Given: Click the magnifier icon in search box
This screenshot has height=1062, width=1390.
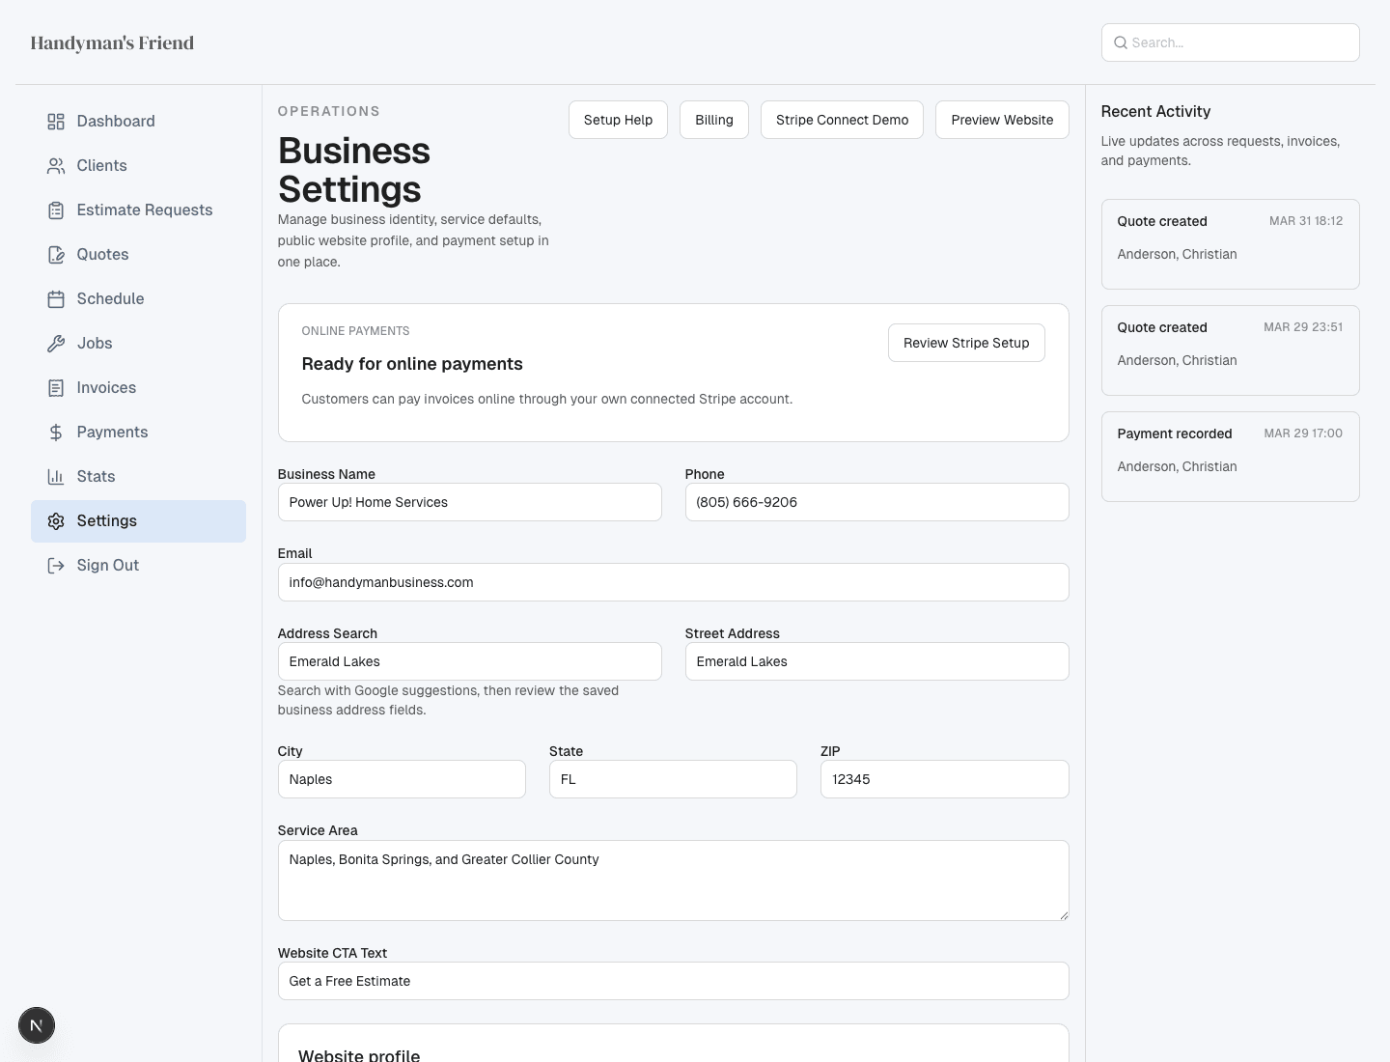Looking at the screenshot, I should (x=1121, y=42).
